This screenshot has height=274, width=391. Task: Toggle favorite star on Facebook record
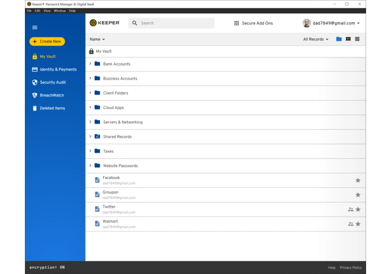(x=358, y=180)
